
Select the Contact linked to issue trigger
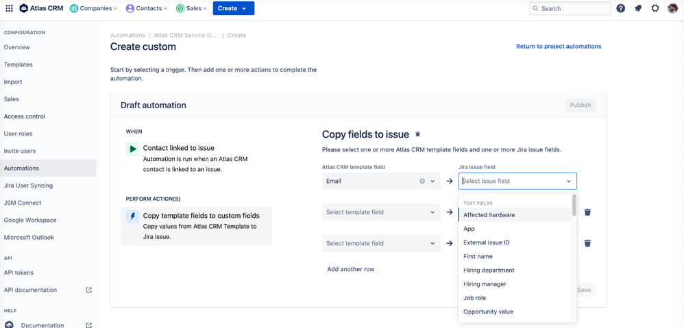tap(196, 159)
